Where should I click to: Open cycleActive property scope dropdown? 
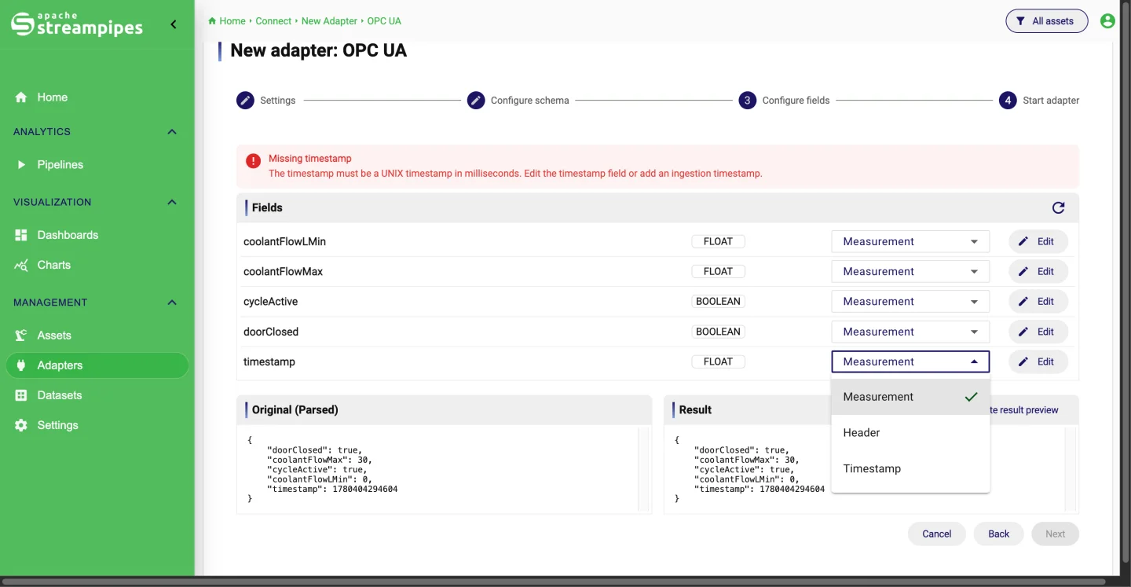pyautogui.click(x=910, y=302)
